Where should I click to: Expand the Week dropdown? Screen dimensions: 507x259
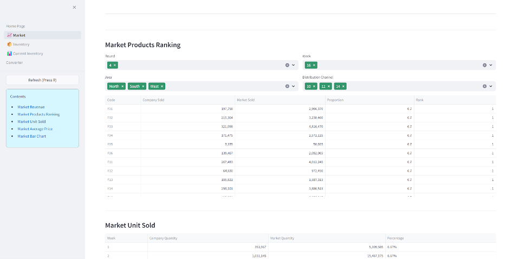[x=491, y=65]
